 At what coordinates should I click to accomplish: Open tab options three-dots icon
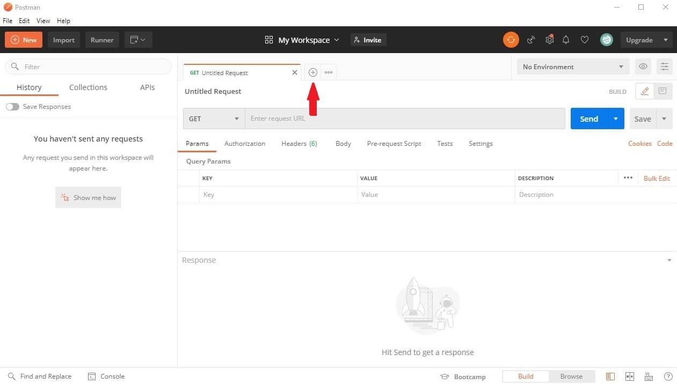click(x=329, y=72)
